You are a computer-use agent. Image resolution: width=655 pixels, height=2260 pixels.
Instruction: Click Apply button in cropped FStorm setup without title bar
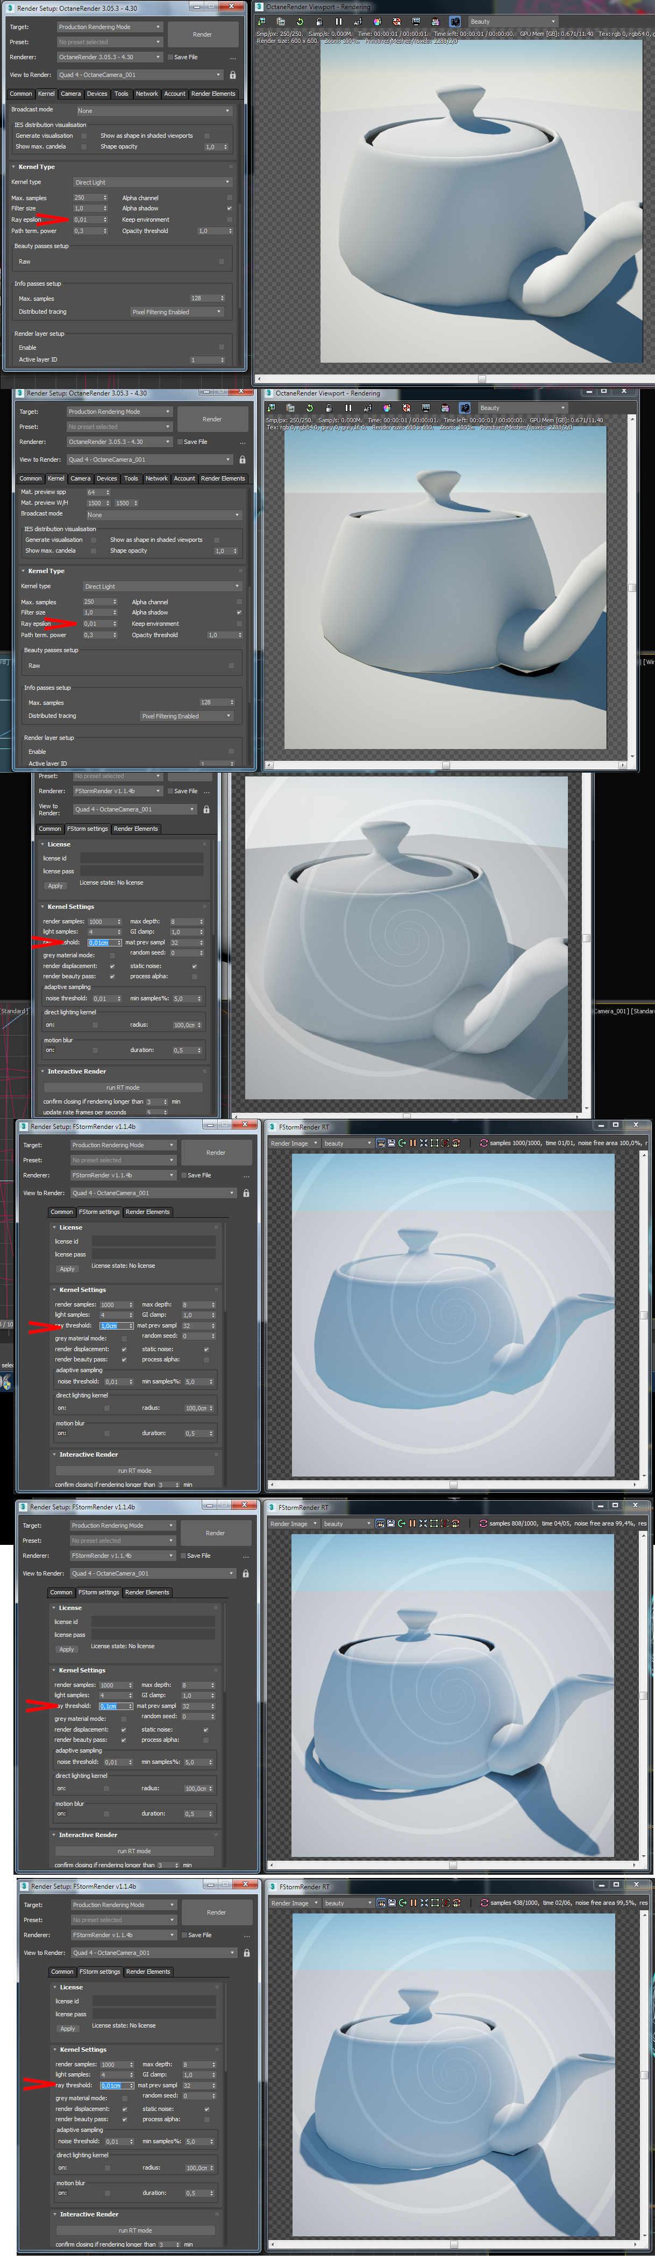pyautogui.click(x=55, y=885)
